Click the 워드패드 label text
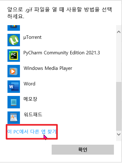 (33, 115)
